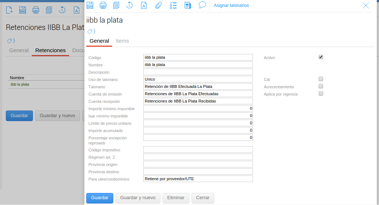Screen dimensions: 379x205
Task: Click Porcentaje excepción reproweb field
Action: [x=198, y=138]
